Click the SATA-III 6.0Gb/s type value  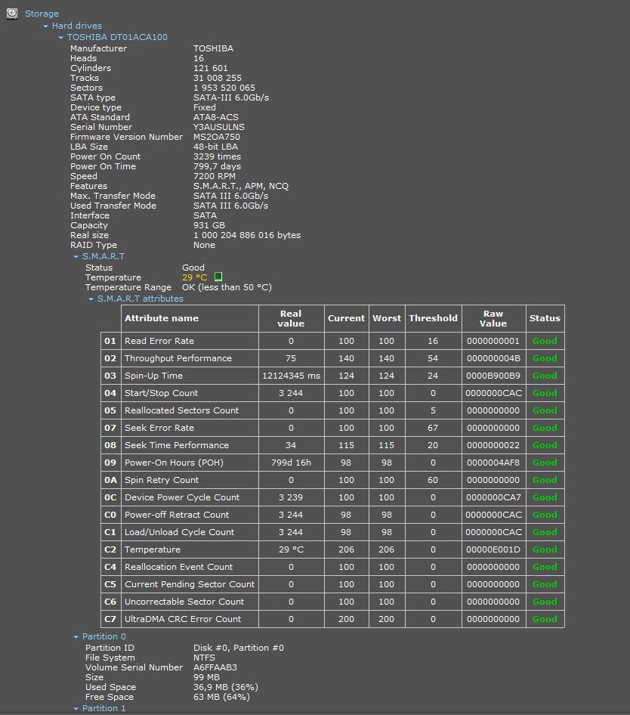pos(231,97)
